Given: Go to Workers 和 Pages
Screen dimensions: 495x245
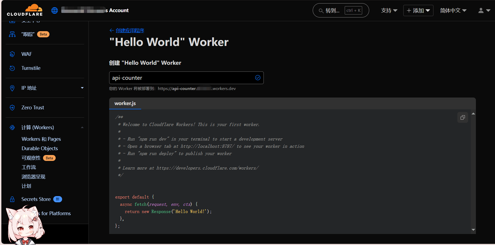Looking at the screenshot, I should [41, 139].
